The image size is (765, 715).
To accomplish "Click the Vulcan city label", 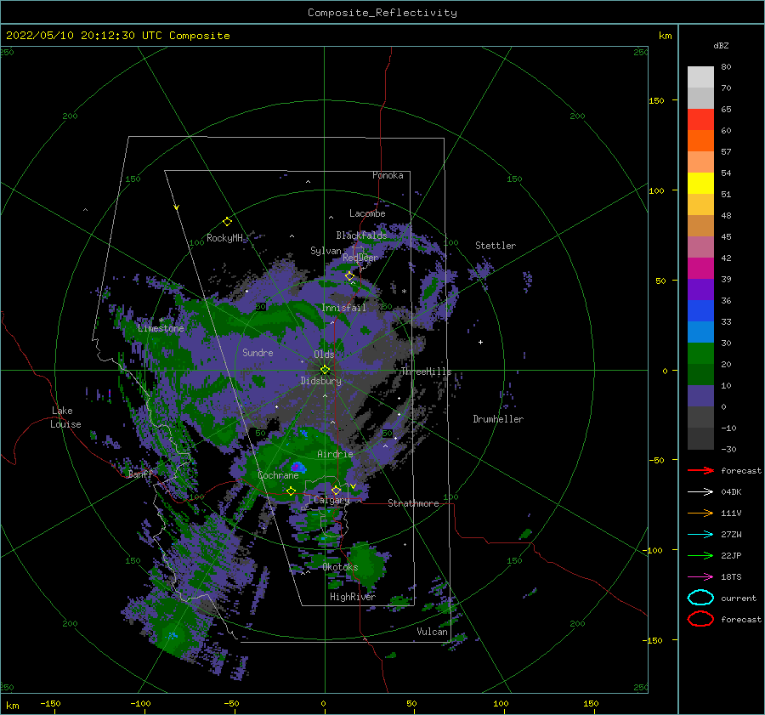I will pos(432,632).
